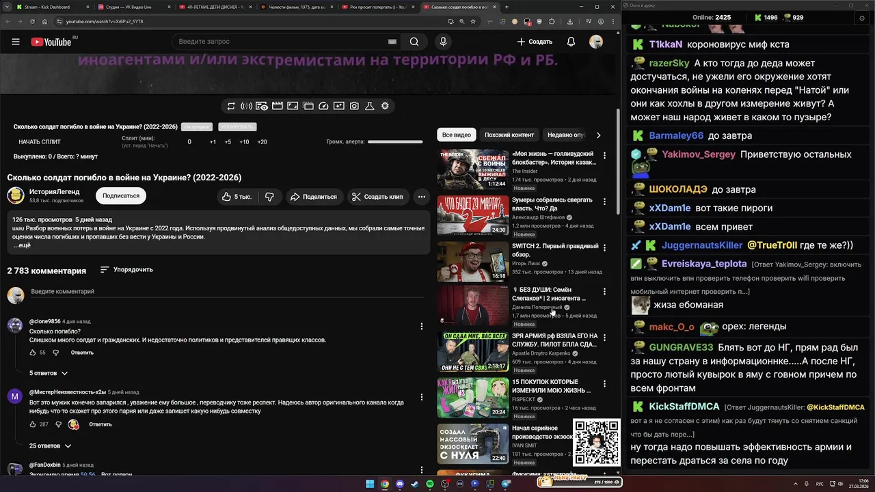Open YouTube notifications bell
The height and width of the screenshot is (492, 875).
(x=571, y=42)
